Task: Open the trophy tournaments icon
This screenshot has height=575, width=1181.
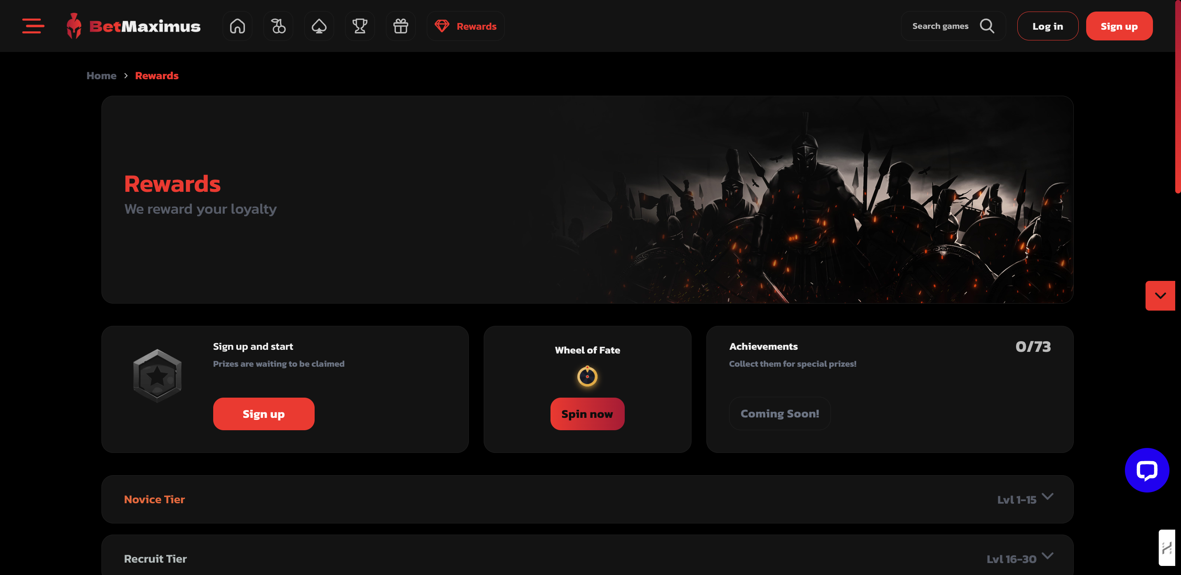Action: tap(360, 26)
